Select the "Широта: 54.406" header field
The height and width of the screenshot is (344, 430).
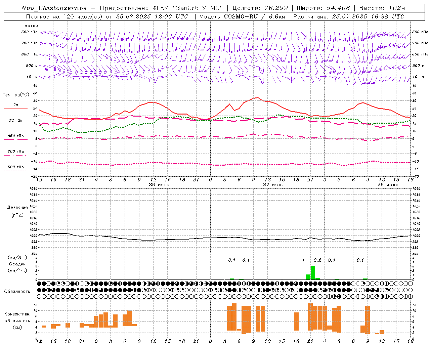click(x=323, y=8)
